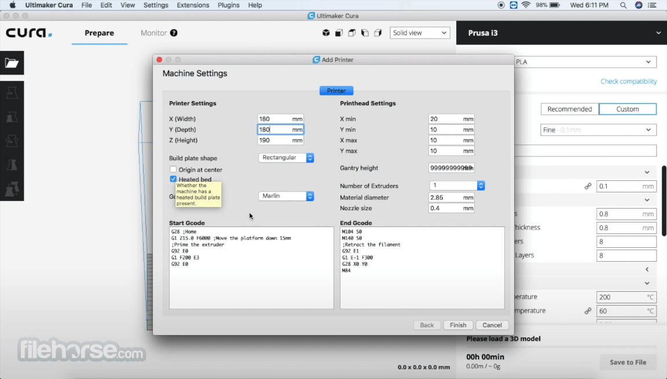Click the battery status icon
The height and width of the screenshot is (379, 667).
[555, 5]
